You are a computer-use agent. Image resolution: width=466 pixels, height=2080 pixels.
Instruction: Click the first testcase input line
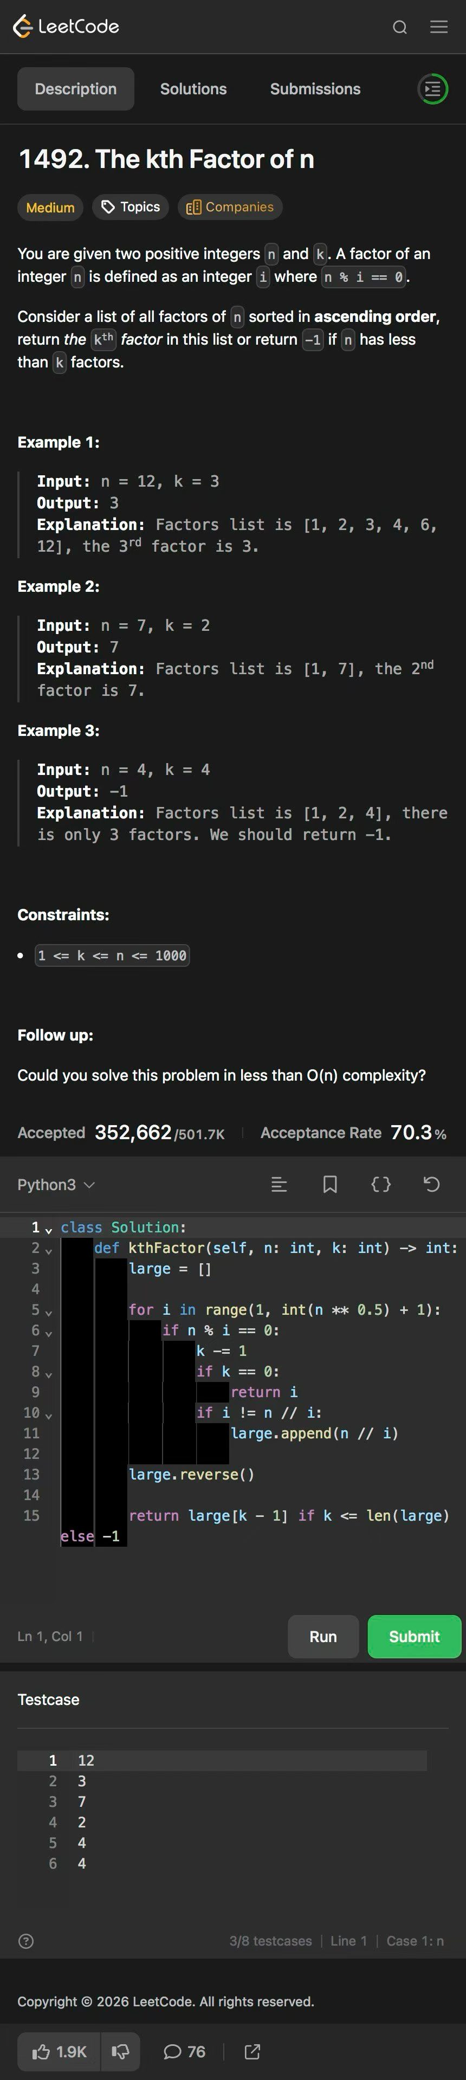pos(242,1760)
